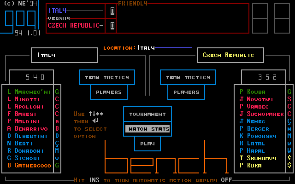Start the match with Play
This screenshot has width=295, height=184.
147,144
